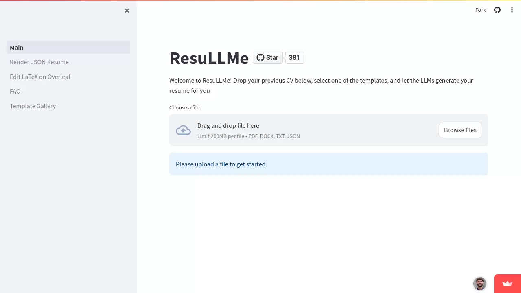Browse files to upload a CV
Screen dimensions: 521x293
pos(460,130)
